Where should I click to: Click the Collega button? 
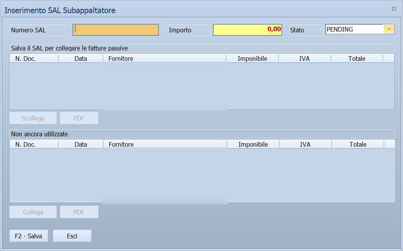(33, 212)
